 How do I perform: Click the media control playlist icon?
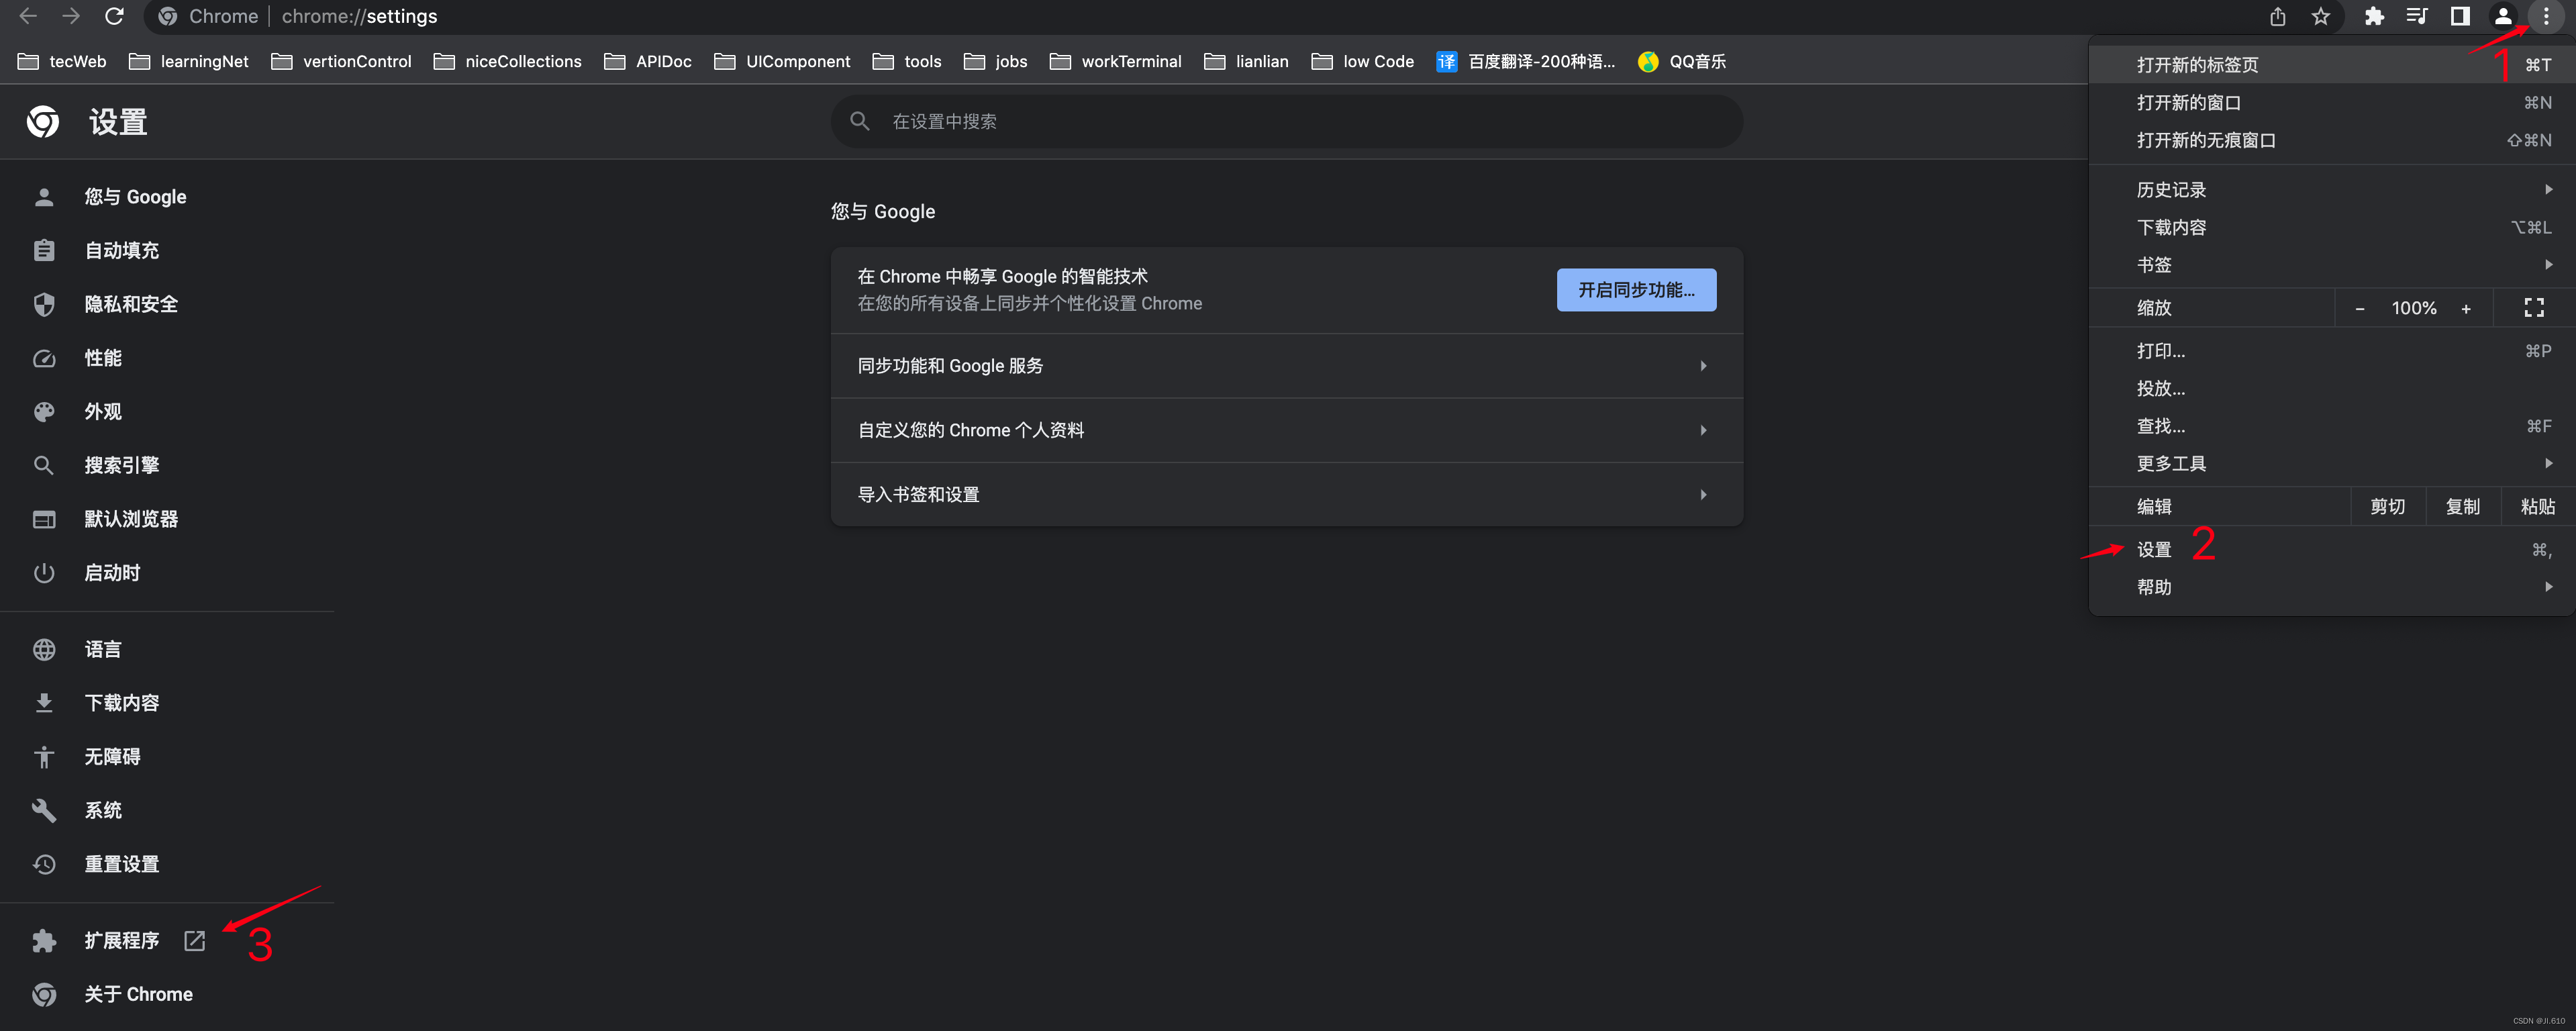pyautogui.click(x=2417, y=16)
